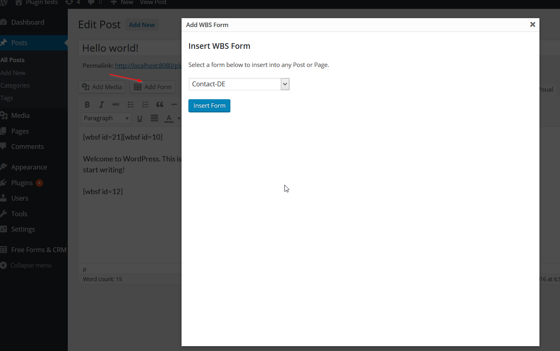The width and height of the screenshot is (560, 351).
Task: Open the text color picker arrow
Action: [179, 118]
